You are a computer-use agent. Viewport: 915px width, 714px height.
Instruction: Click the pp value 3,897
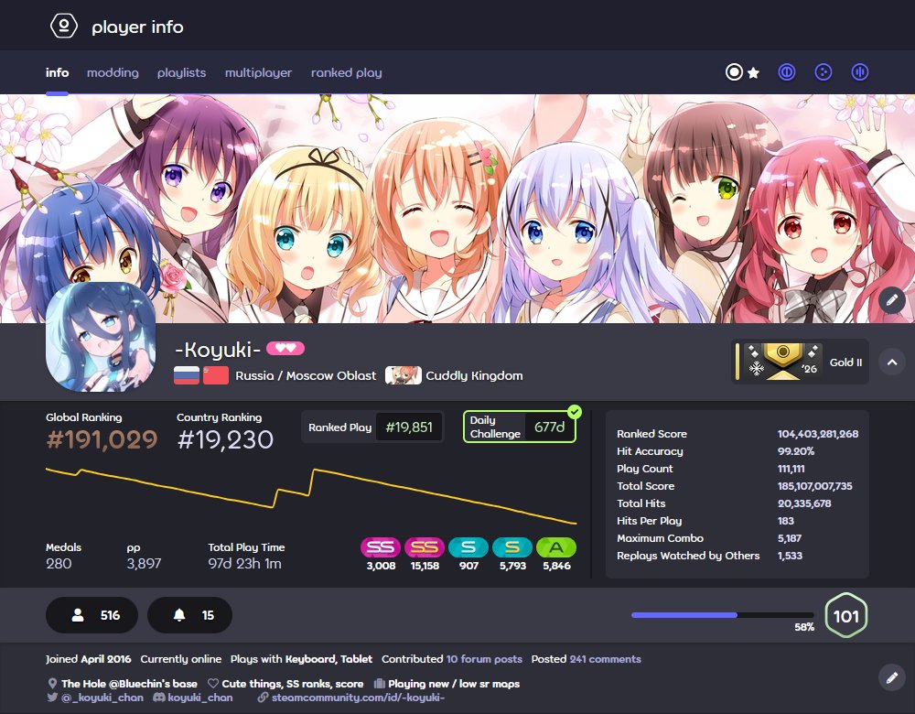point(144,563)
